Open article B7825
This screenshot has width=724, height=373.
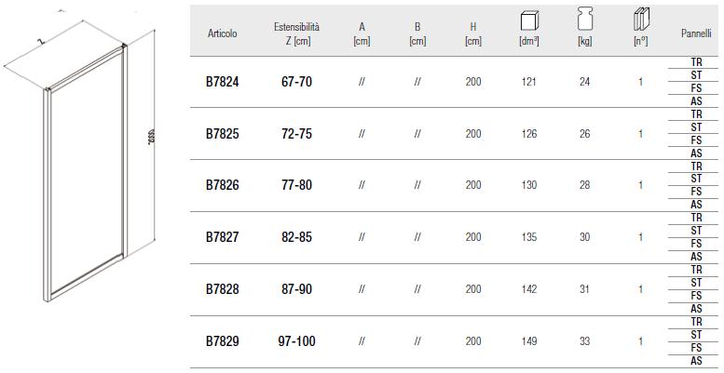click(222, 134)
